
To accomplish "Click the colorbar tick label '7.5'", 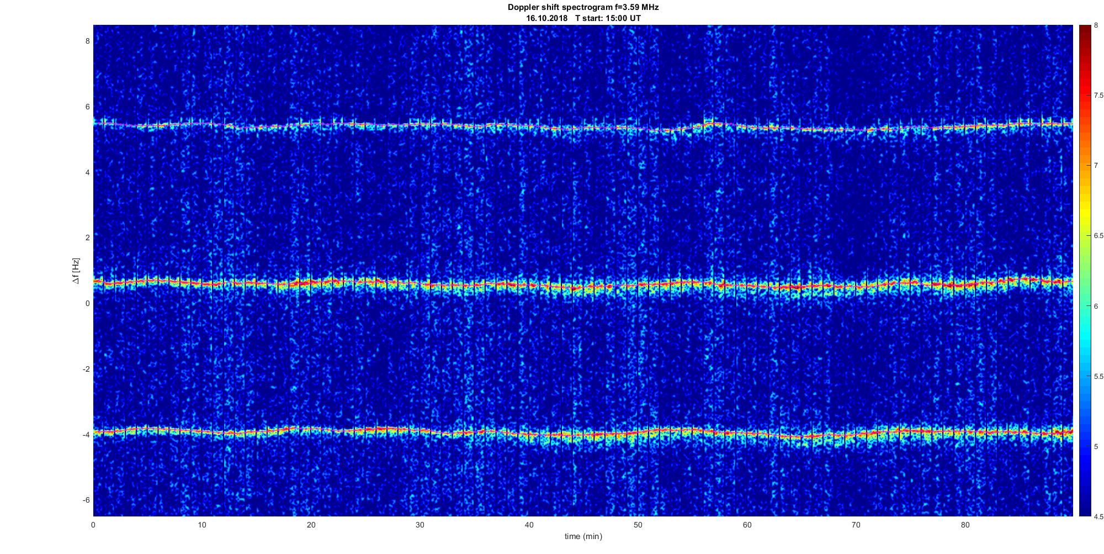I will click(x=1098, y=96).
